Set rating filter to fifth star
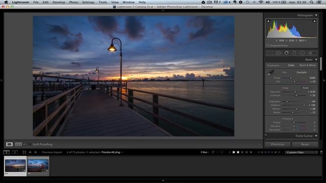 tap(251, 152)
